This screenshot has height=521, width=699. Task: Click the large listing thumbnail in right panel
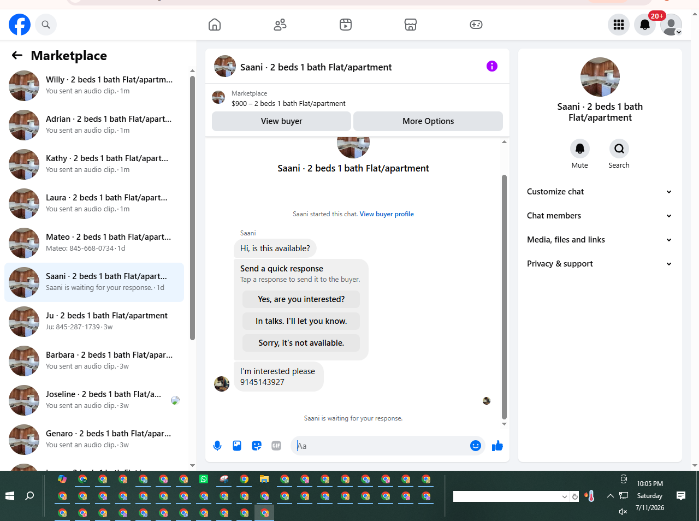(600, 77)
